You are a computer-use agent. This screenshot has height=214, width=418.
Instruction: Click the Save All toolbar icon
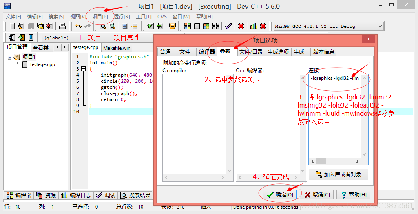(x=40, y=26)
